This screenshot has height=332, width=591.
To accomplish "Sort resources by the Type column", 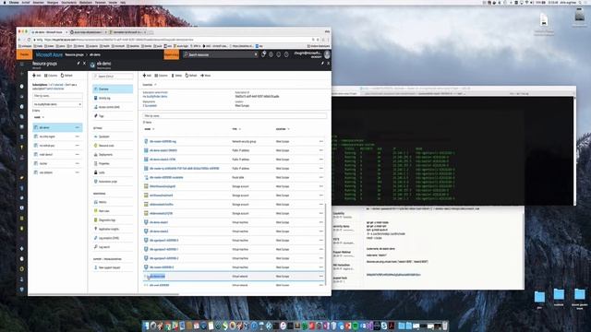I will pos(236,129).
